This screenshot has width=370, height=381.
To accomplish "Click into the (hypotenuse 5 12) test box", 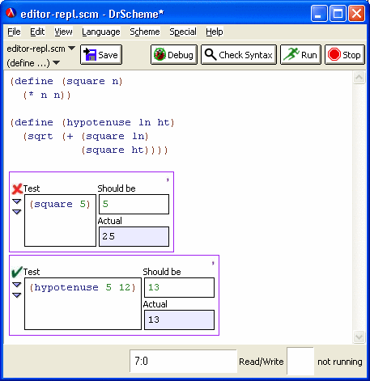I will (x=83, y=303).
